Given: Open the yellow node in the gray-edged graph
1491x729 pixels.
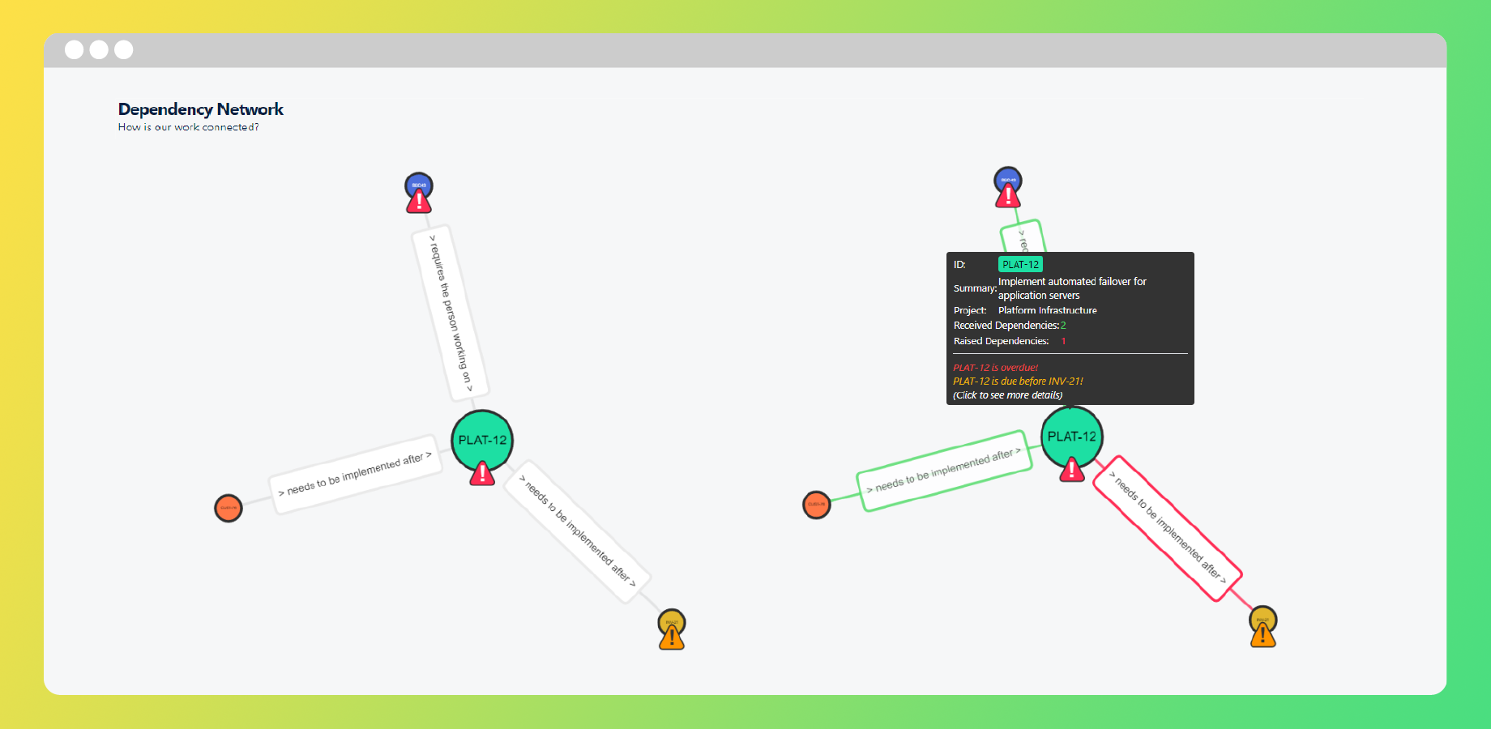Looking at the screenshot, I should click(672, 623).
